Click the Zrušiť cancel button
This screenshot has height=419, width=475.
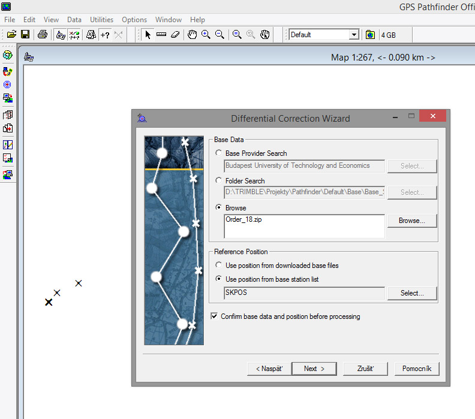click(365, 369)
